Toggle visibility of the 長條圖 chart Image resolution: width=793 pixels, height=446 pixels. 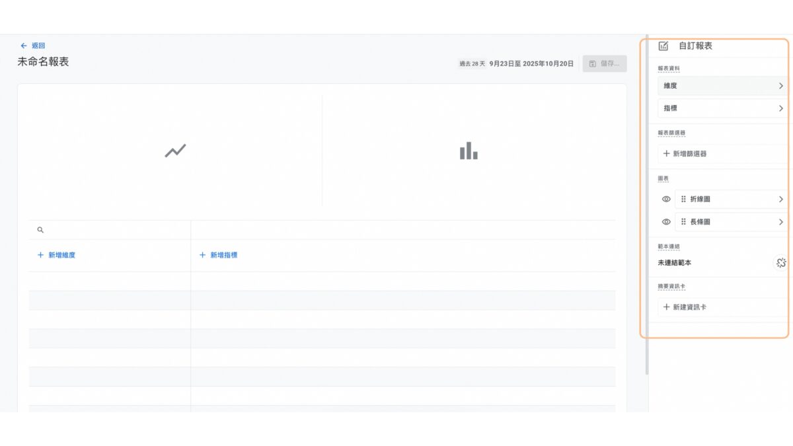pyautogui.click(x=666, y=222)
